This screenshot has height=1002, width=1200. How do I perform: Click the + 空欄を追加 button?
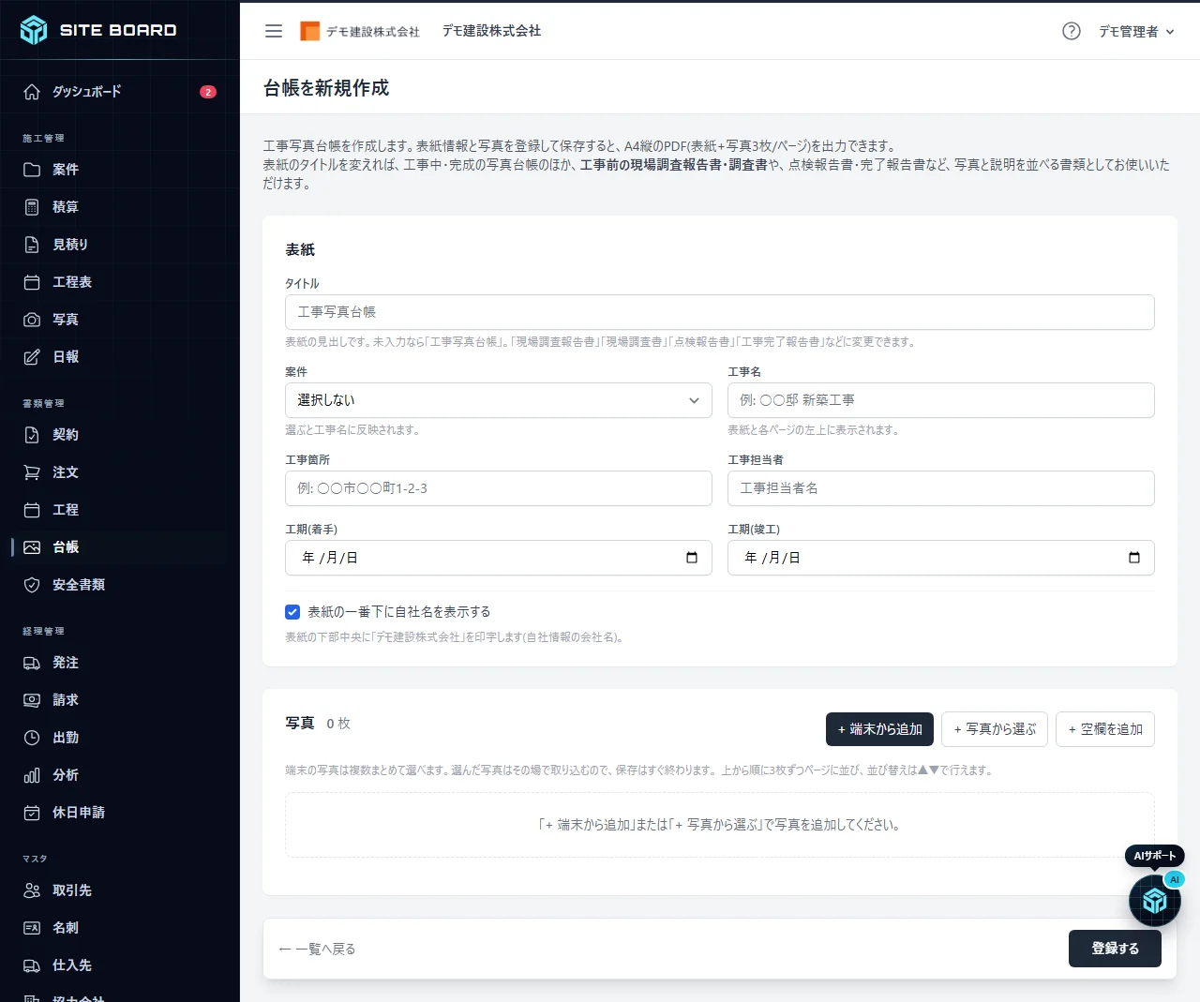click(1105, 729)
